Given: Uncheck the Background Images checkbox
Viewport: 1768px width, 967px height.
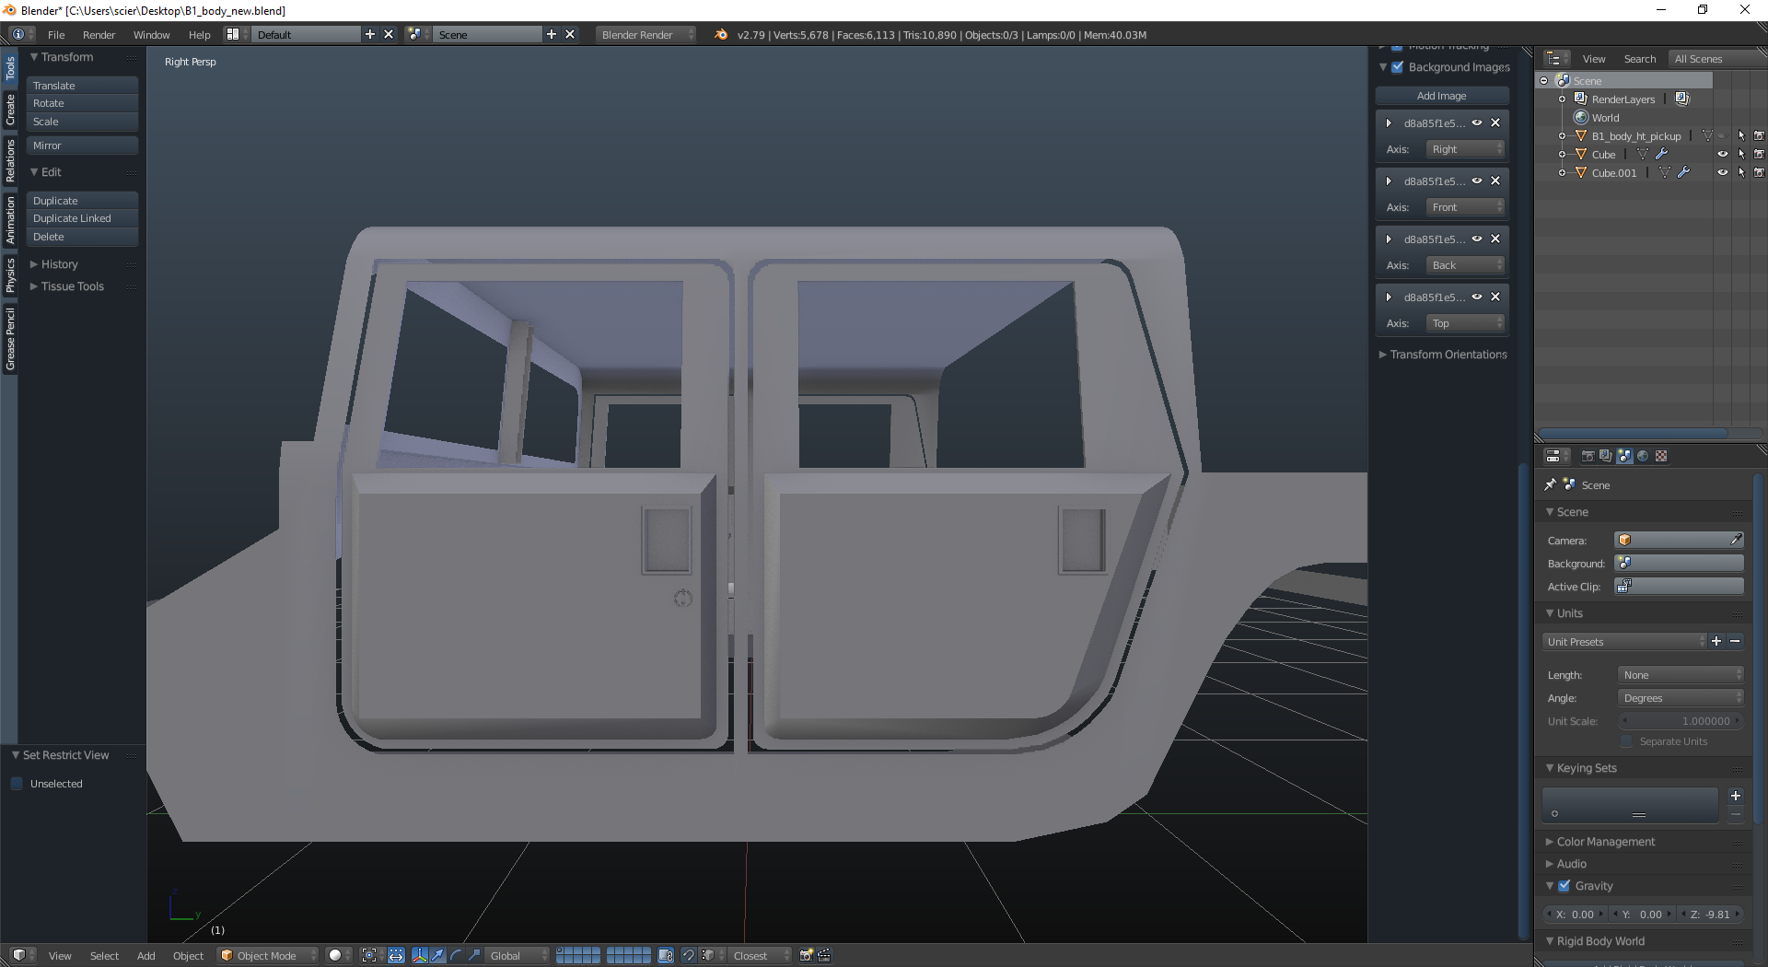Looking at the screenshot, I should coord(1398,67).
